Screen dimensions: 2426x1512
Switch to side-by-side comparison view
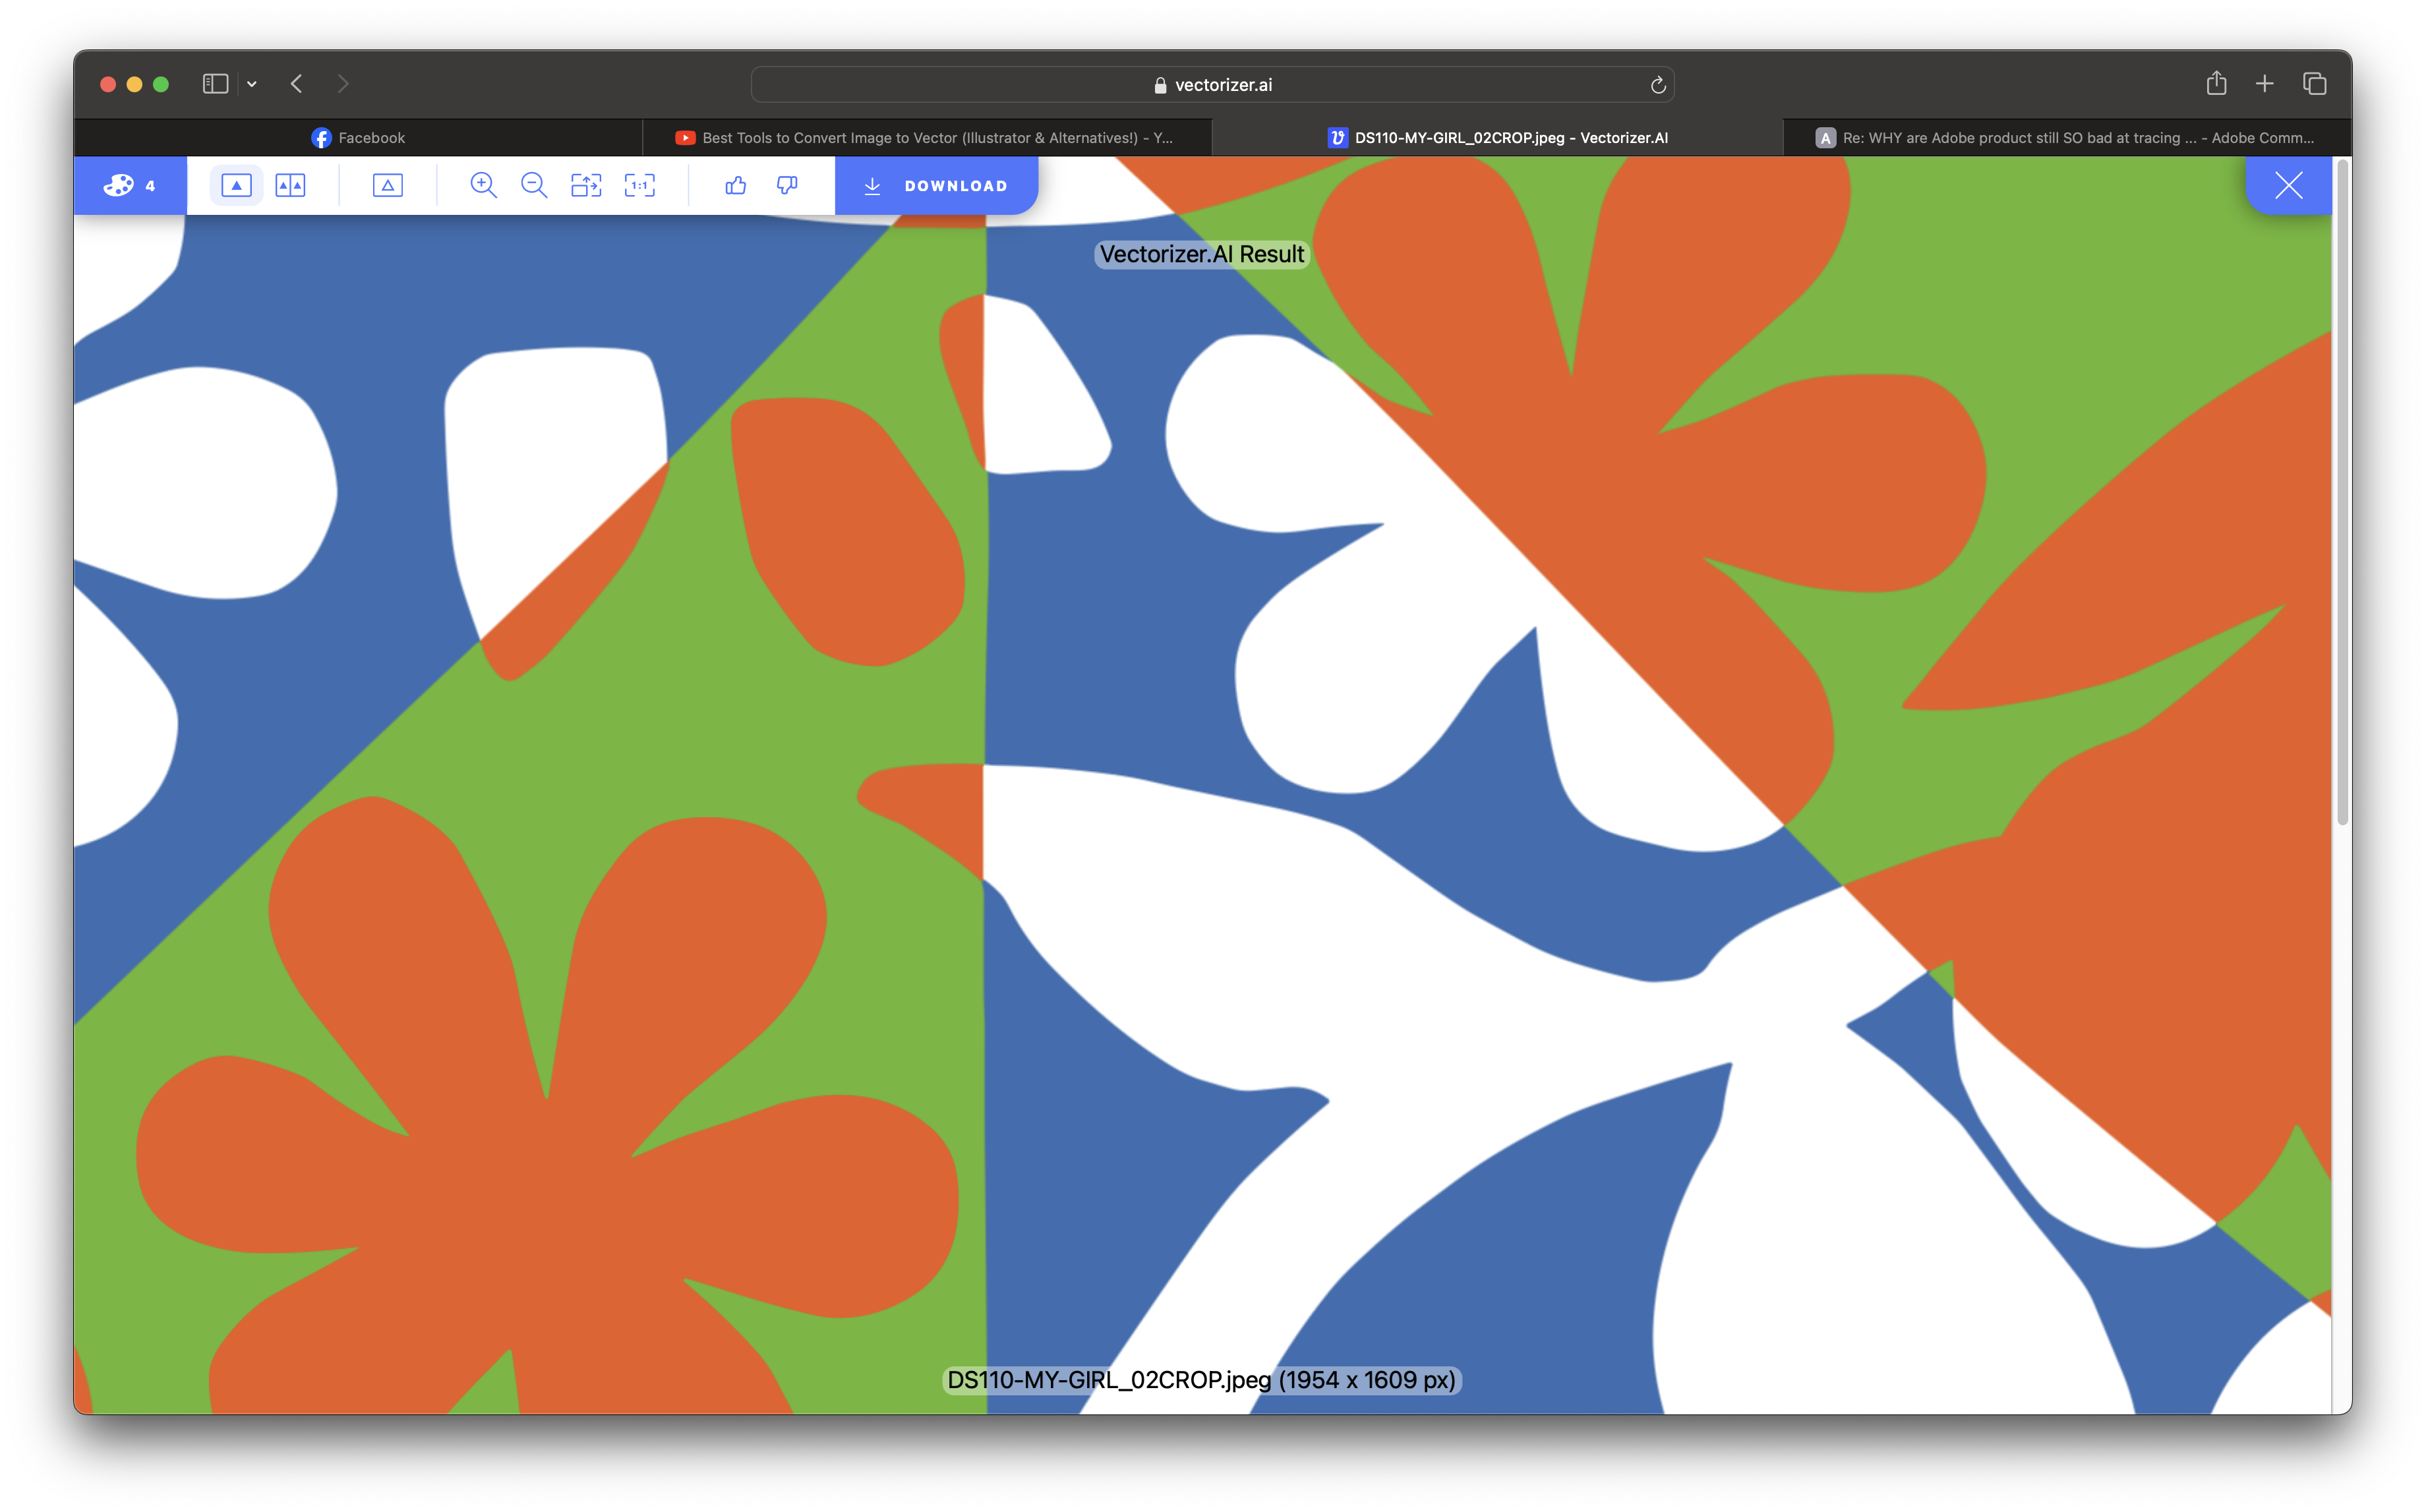tap(290, 185)
